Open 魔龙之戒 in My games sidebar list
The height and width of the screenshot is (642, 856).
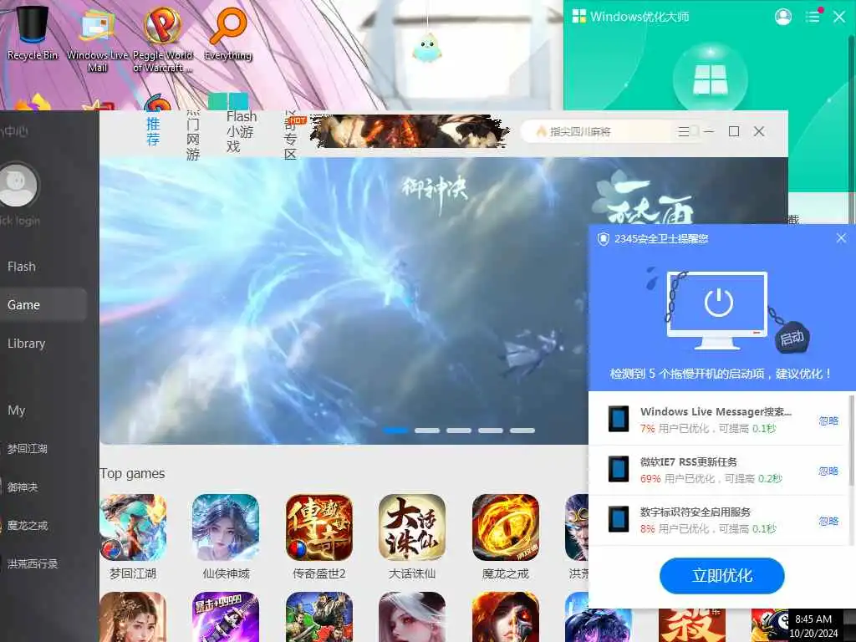[26, 525]
